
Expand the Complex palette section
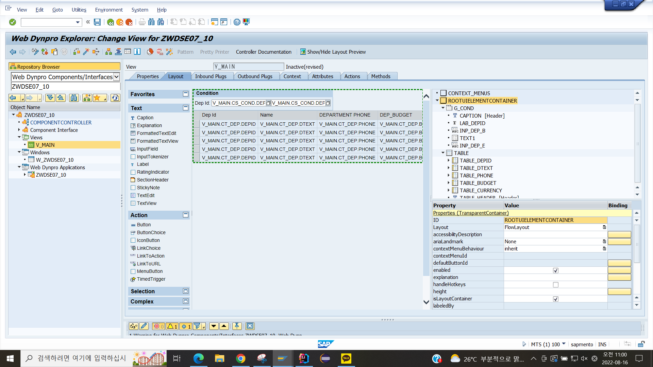pyautogui.click(x=186, y=301)
